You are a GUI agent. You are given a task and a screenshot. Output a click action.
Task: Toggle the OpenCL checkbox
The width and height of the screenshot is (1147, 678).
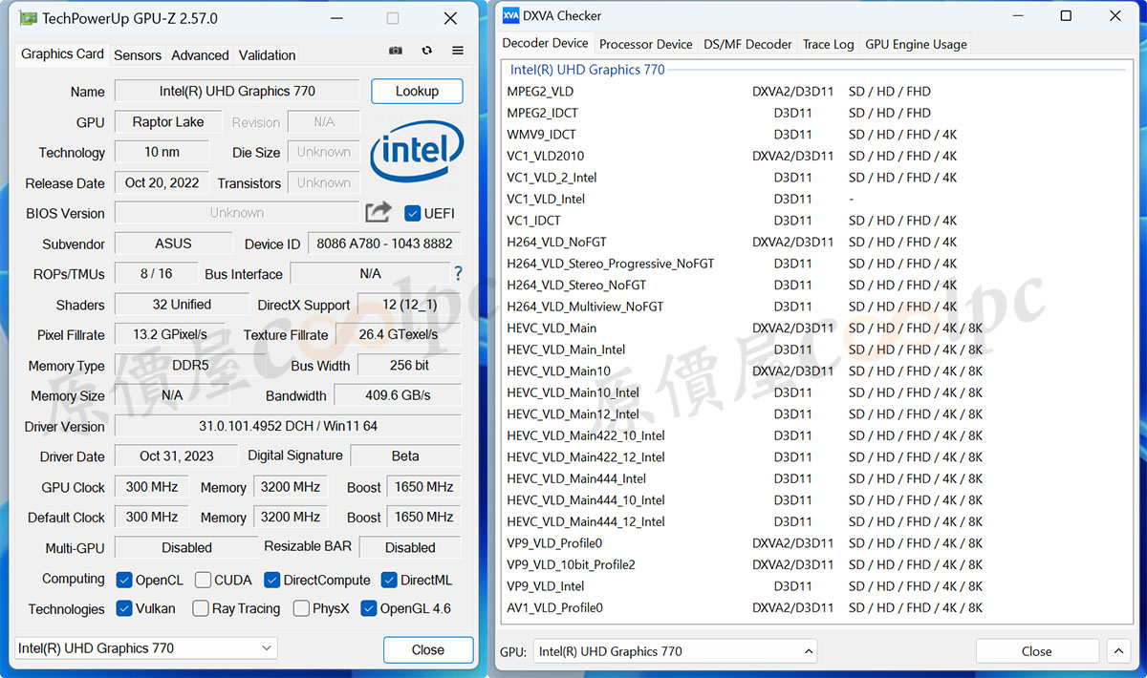tap(124, 580)
